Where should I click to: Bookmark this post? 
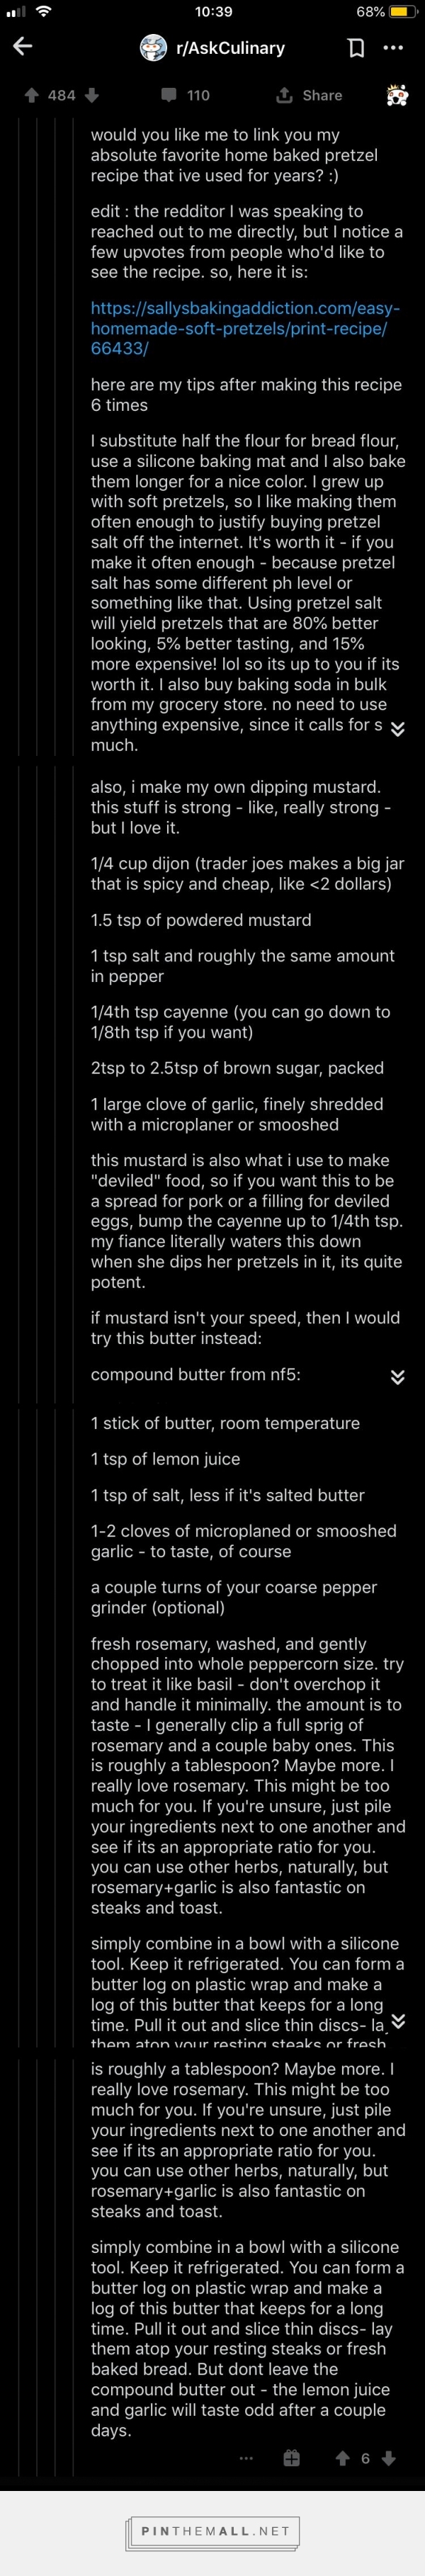click(355, 47)
